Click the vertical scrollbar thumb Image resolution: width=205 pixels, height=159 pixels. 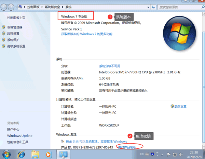(x=204, y=87)
